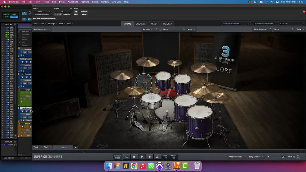The height and width of the screenshot is (172, 306).
Task: Expand Macro Controls panel
Action: click(x=237, y=157)
